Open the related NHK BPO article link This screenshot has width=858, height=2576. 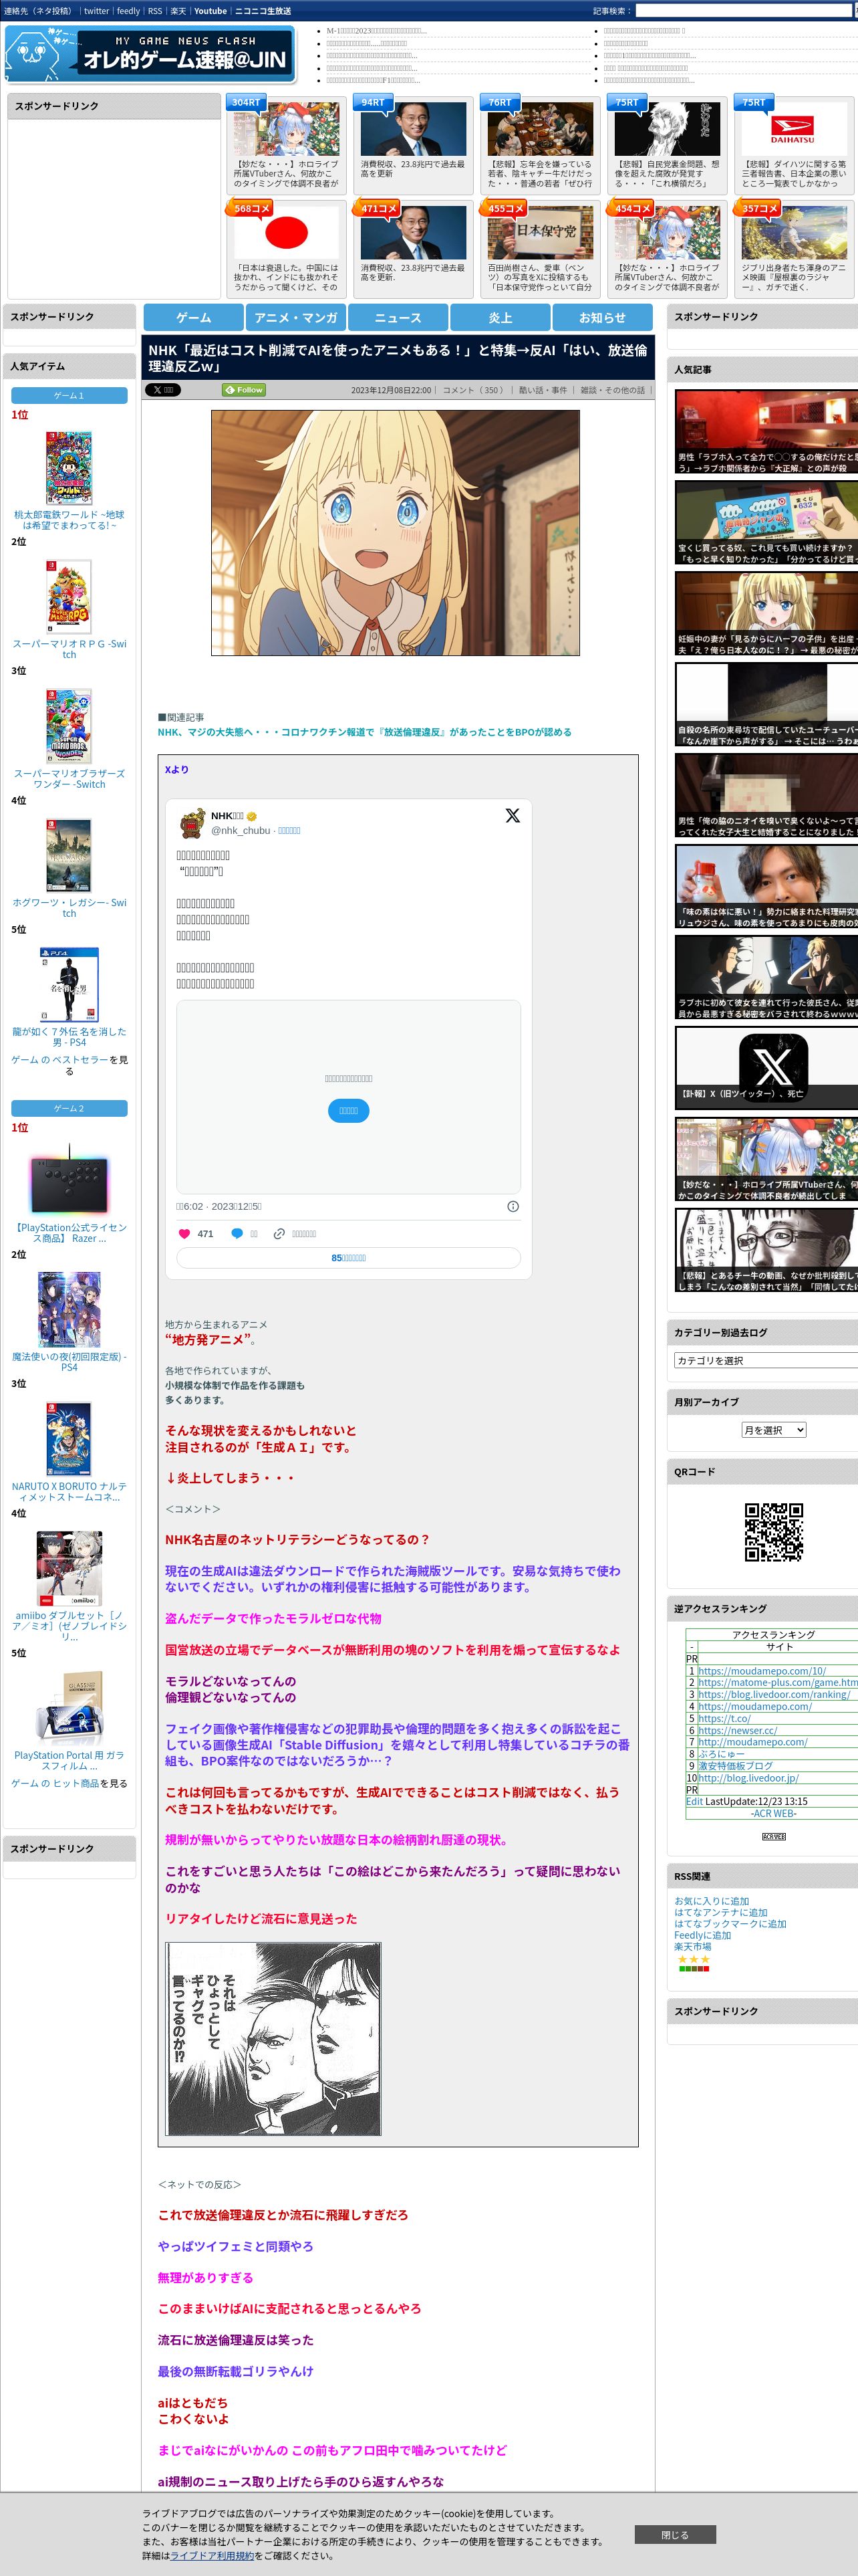click(365, 732)
